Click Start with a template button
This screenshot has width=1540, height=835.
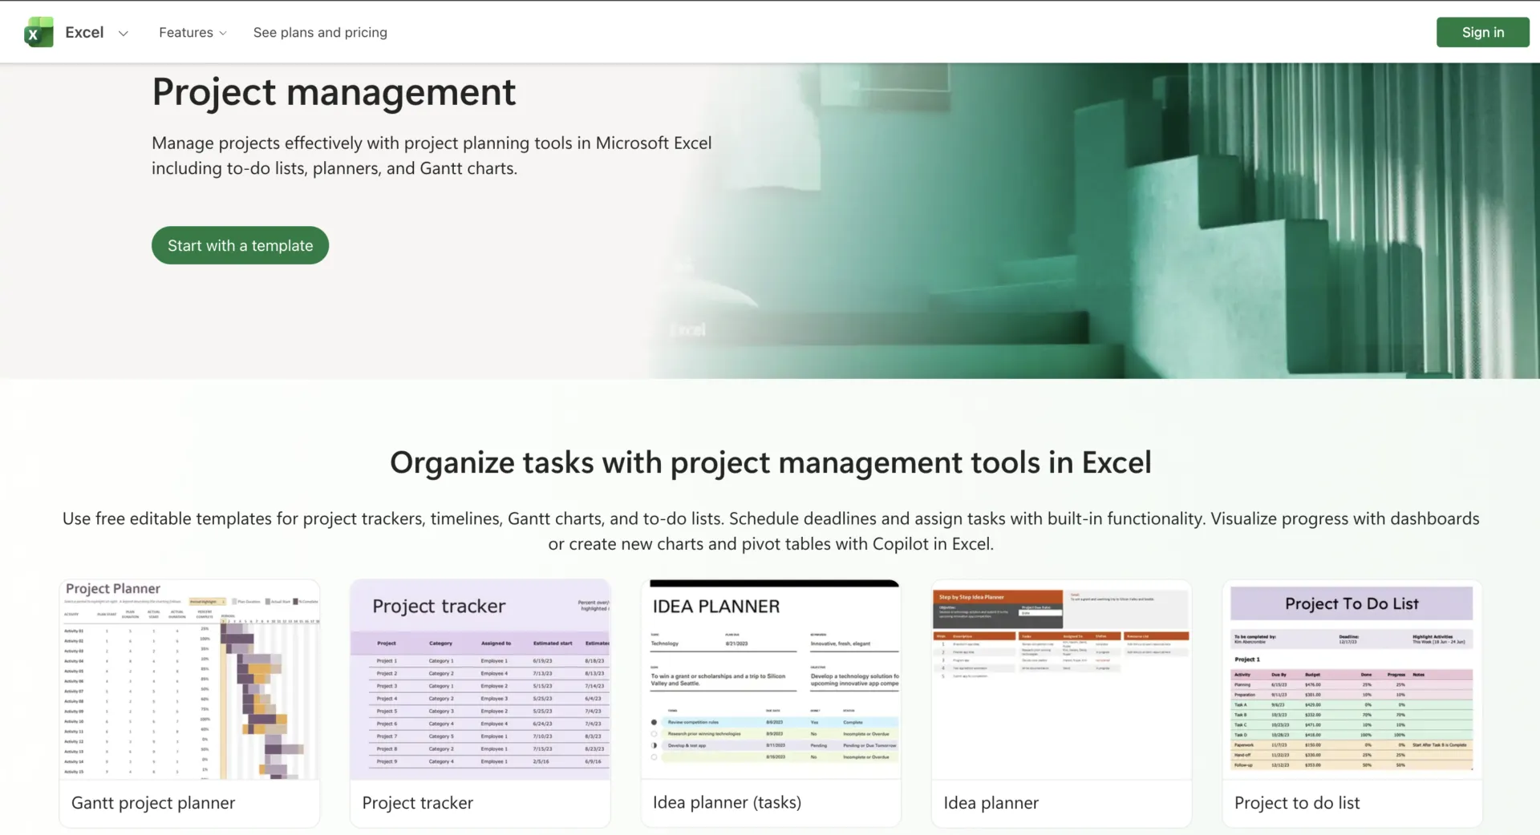[x=240, y=245]
